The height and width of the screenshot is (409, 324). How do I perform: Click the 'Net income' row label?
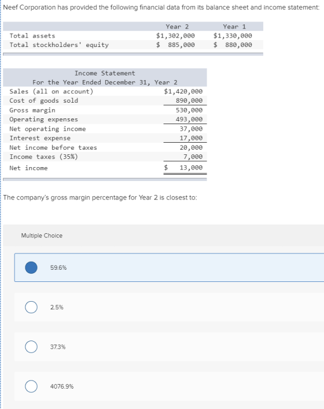28,168
